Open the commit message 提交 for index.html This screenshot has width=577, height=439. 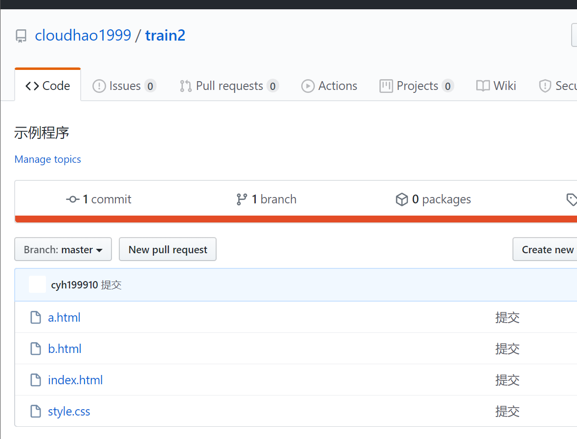coord(507,380)
